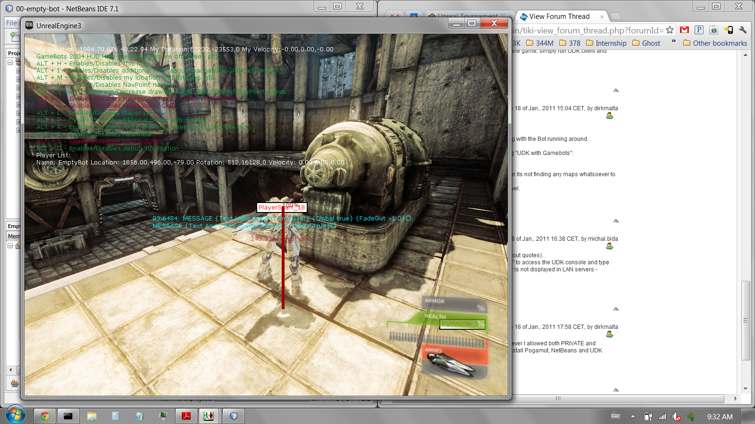The height and width of the screenshot is (424, 755).
Task: Minimize the UnrealEngine3 window
Action: 456,23
